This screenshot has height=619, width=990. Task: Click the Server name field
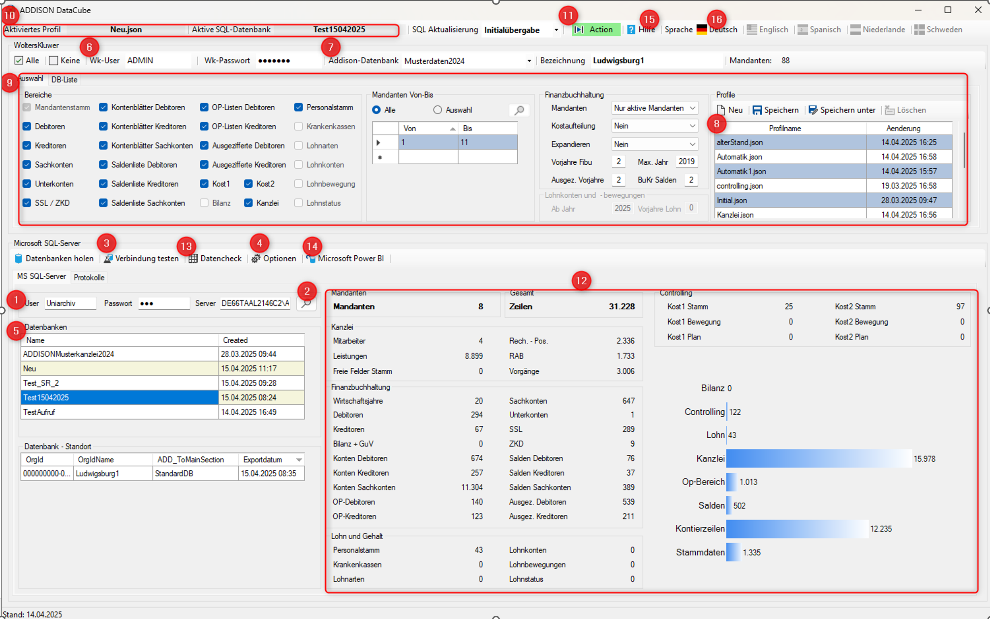click(255, 303)
